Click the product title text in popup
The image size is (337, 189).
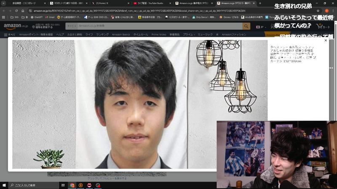(x=293, y=54)
